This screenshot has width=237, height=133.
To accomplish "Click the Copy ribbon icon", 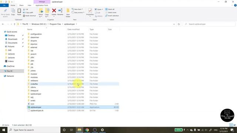I will pos(13,12).
